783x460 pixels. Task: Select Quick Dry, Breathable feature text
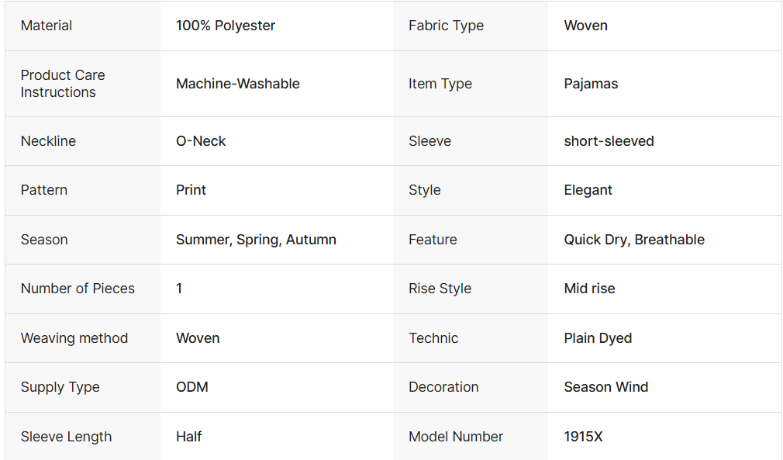(634, 240)
